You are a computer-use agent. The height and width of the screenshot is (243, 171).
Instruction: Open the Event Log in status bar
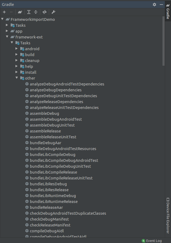pyautogui.click(x=152, y=241)
